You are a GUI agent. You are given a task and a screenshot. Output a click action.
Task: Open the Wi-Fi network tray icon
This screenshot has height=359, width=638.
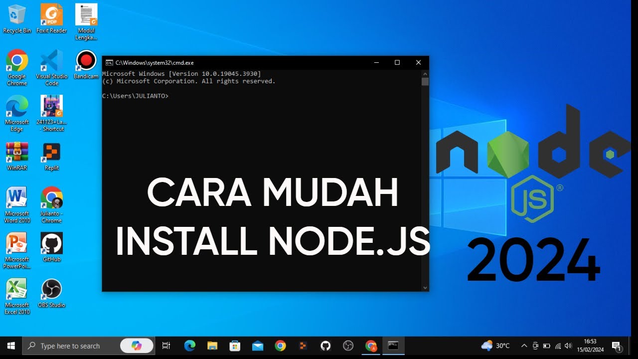pyautogui.click(x=558, y=346)
